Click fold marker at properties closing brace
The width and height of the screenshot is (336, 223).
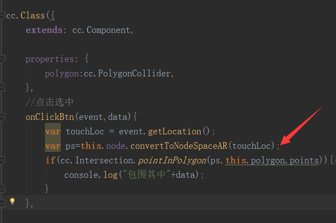[3, 87]
